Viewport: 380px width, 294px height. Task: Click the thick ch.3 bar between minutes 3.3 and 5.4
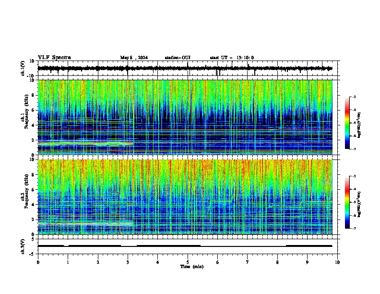coord(168,246)
